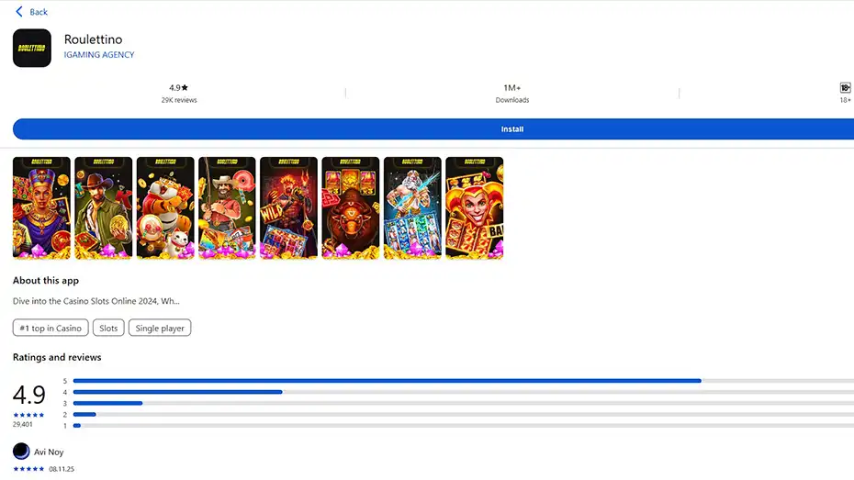Click the About this app heading
The height and width of the screenshot is (480, 854).
46,280
